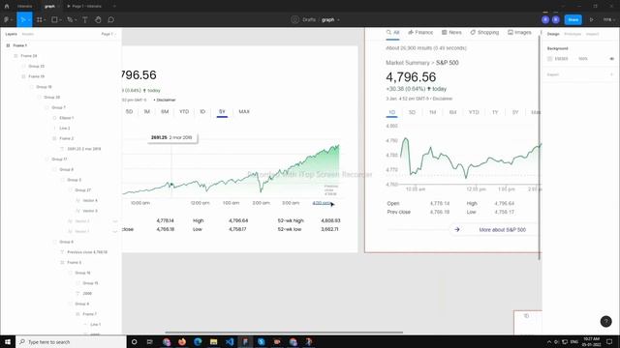Viewport: 620px width, 348px height.
Task: Switch to the Assets tab
Action: [x=28, y=34]
